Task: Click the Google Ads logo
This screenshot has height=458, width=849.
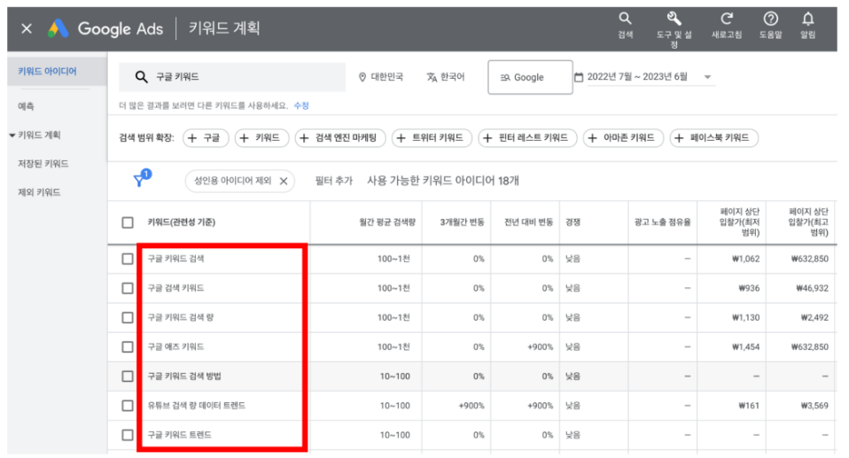Action: pyautogui.click(x=58, y=28)
